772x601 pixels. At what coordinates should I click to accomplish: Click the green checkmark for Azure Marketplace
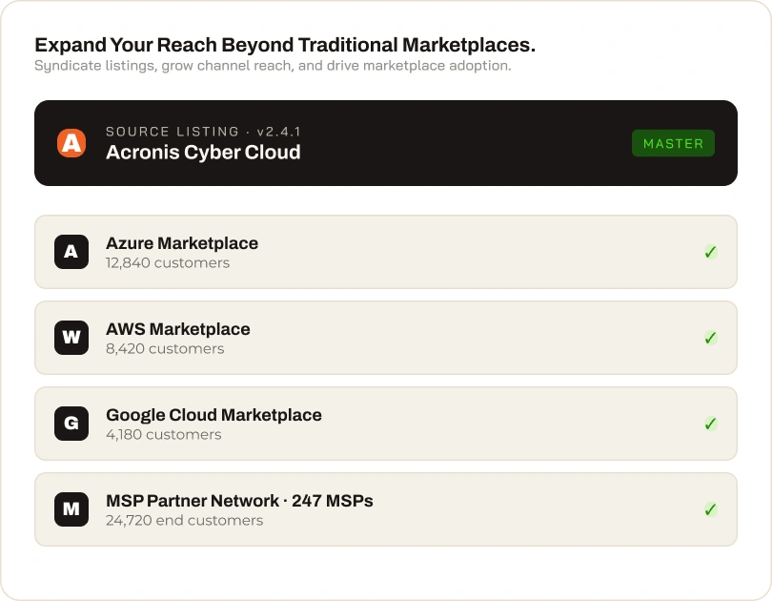pyautogui.click(x=710, y=252)
